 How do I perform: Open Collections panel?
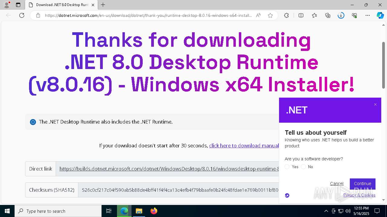(328, 15)
